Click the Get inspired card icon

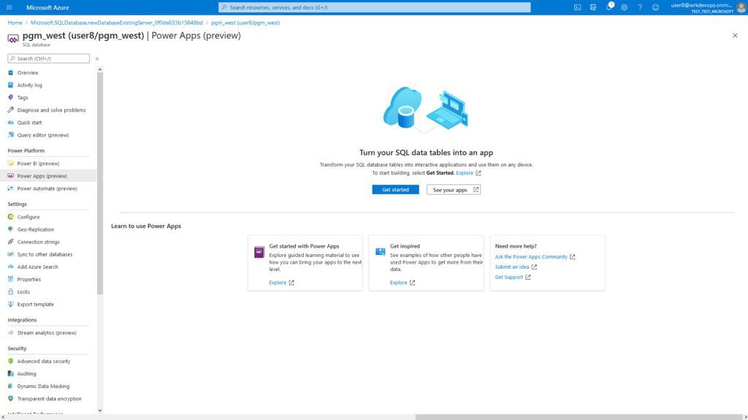(x=380, y=251)
